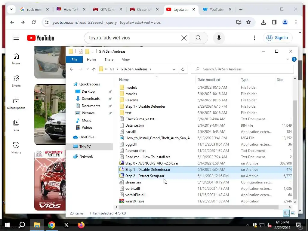
Task: Refresh the GTA San Andreas folder
Action: point(183,69)
